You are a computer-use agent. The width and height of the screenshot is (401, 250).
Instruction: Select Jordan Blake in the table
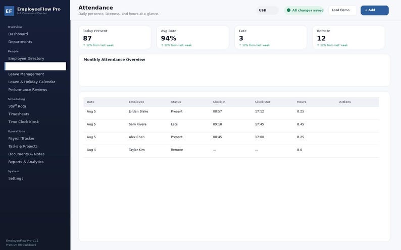pyautogui.click(x=138, y=111)
